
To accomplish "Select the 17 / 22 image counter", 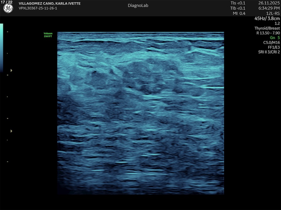I will (x=6, y=2).
